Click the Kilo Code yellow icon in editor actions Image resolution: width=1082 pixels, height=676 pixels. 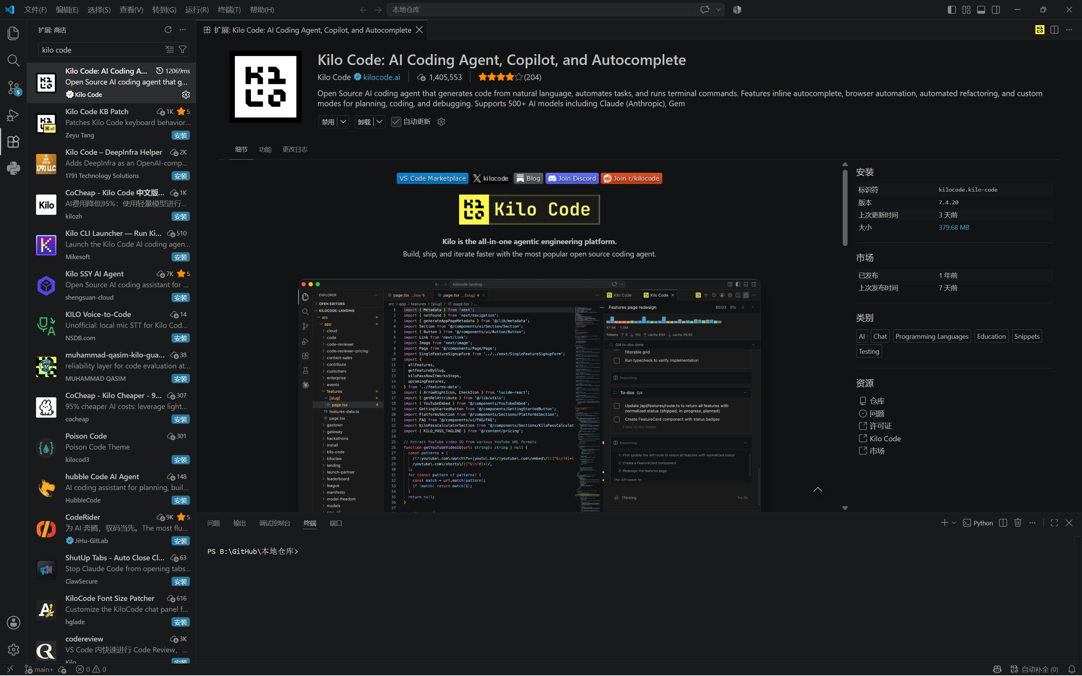click(x=1040, y=30)
